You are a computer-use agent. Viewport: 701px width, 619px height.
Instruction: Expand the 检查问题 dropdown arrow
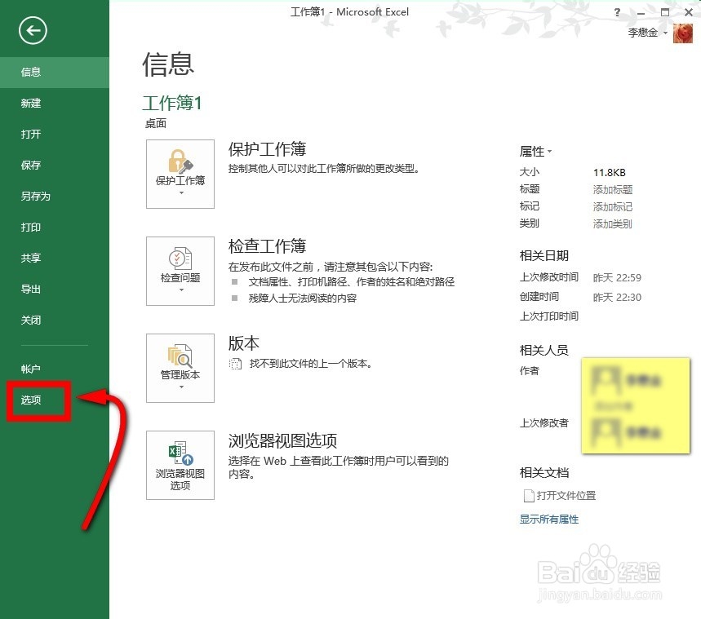pos(181,290)
